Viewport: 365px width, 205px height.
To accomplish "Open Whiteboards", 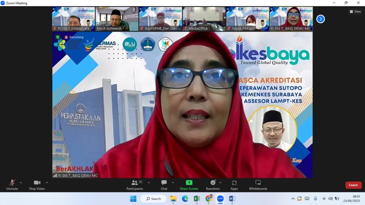I will tap(258, 185).
